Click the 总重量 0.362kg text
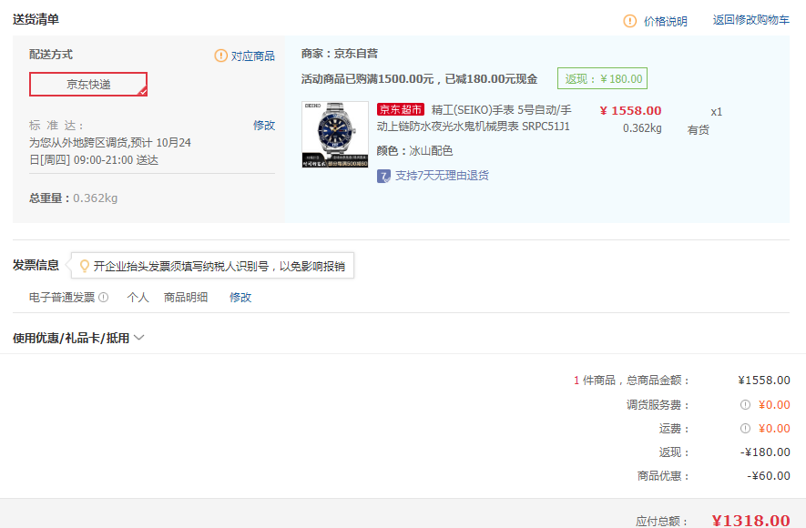This screenshot has width=806, height=528. click(x=74, y=198)
